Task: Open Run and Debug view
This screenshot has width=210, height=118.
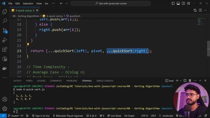Action: coord(5,40)
